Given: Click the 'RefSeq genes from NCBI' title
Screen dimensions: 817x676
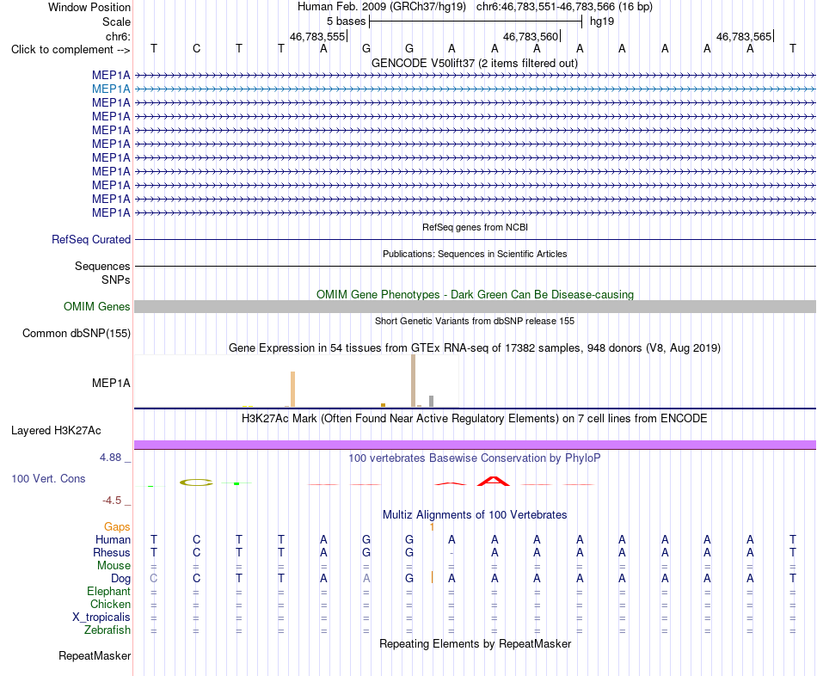Looking at the screenshot, I should [476, 227].
